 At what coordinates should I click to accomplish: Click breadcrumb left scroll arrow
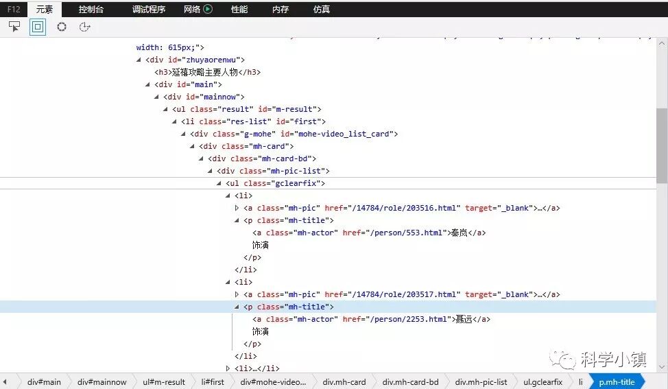tap(5, 381)
